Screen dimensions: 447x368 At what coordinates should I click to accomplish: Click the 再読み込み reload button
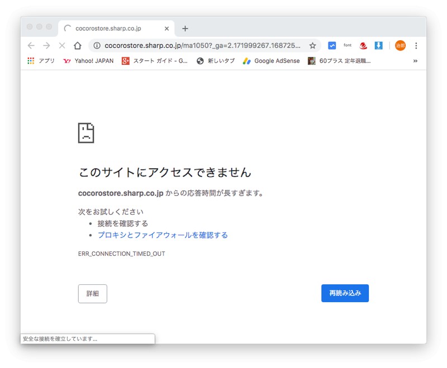point(345,293)
